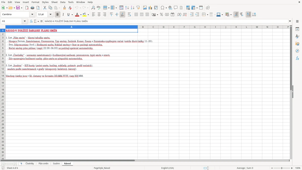Screen dimensions: 302x170
Task: Set left-to-right text direction
Action: point(236,15)
